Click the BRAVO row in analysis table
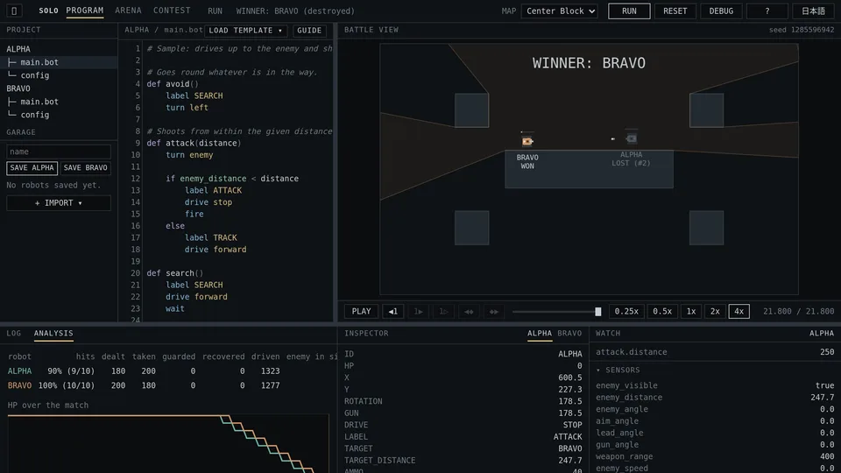This screenshot has width=841, height=473. point(144,385)
